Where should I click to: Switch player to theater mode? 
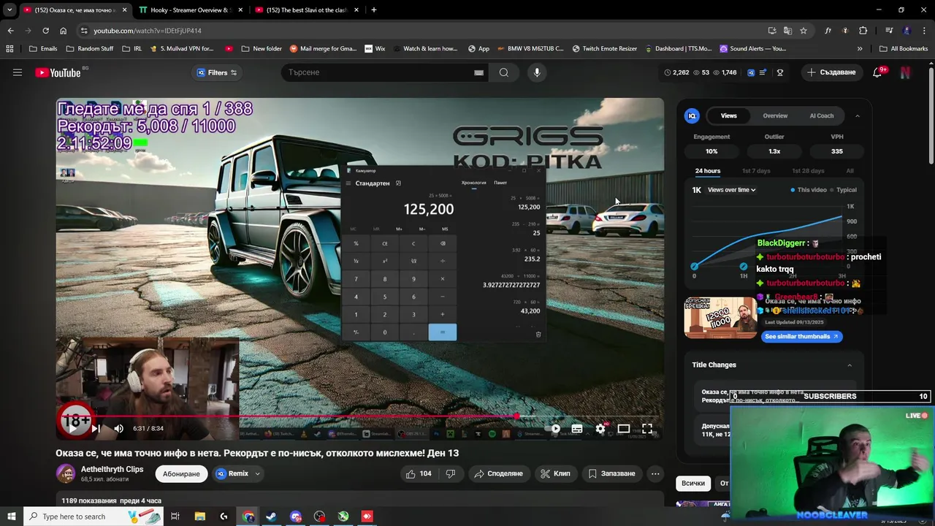click(x=624, y=429)
